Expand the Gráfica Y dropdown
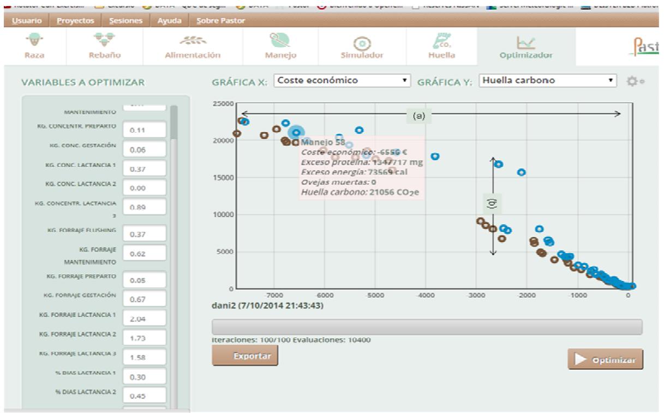664x413 pixels. pyautogui.click(x=548, y=81)
